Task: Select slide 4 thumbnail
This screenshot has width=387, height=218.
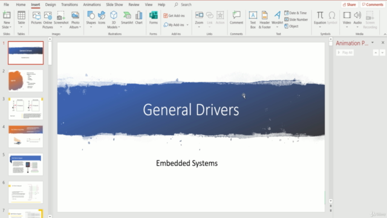Action: [25, 136]
